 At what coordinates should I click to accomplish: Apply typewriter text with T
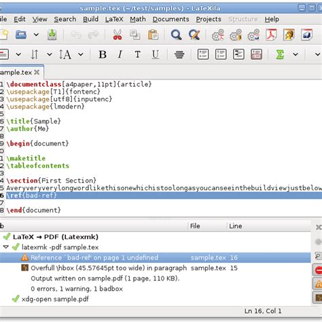137,54
